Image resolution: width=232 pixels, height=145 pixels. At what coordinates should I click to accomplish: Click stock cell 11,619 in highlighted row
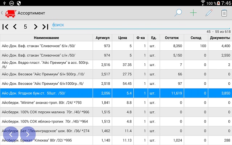[x=172, y=93]
